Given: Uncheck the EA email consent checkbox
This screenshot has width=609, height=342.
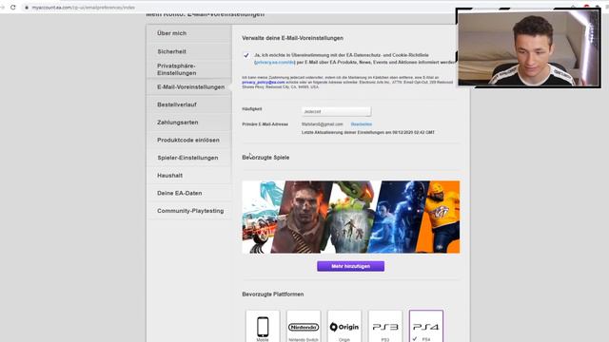Looking at the screenshot, I should [x=246, y=55].
